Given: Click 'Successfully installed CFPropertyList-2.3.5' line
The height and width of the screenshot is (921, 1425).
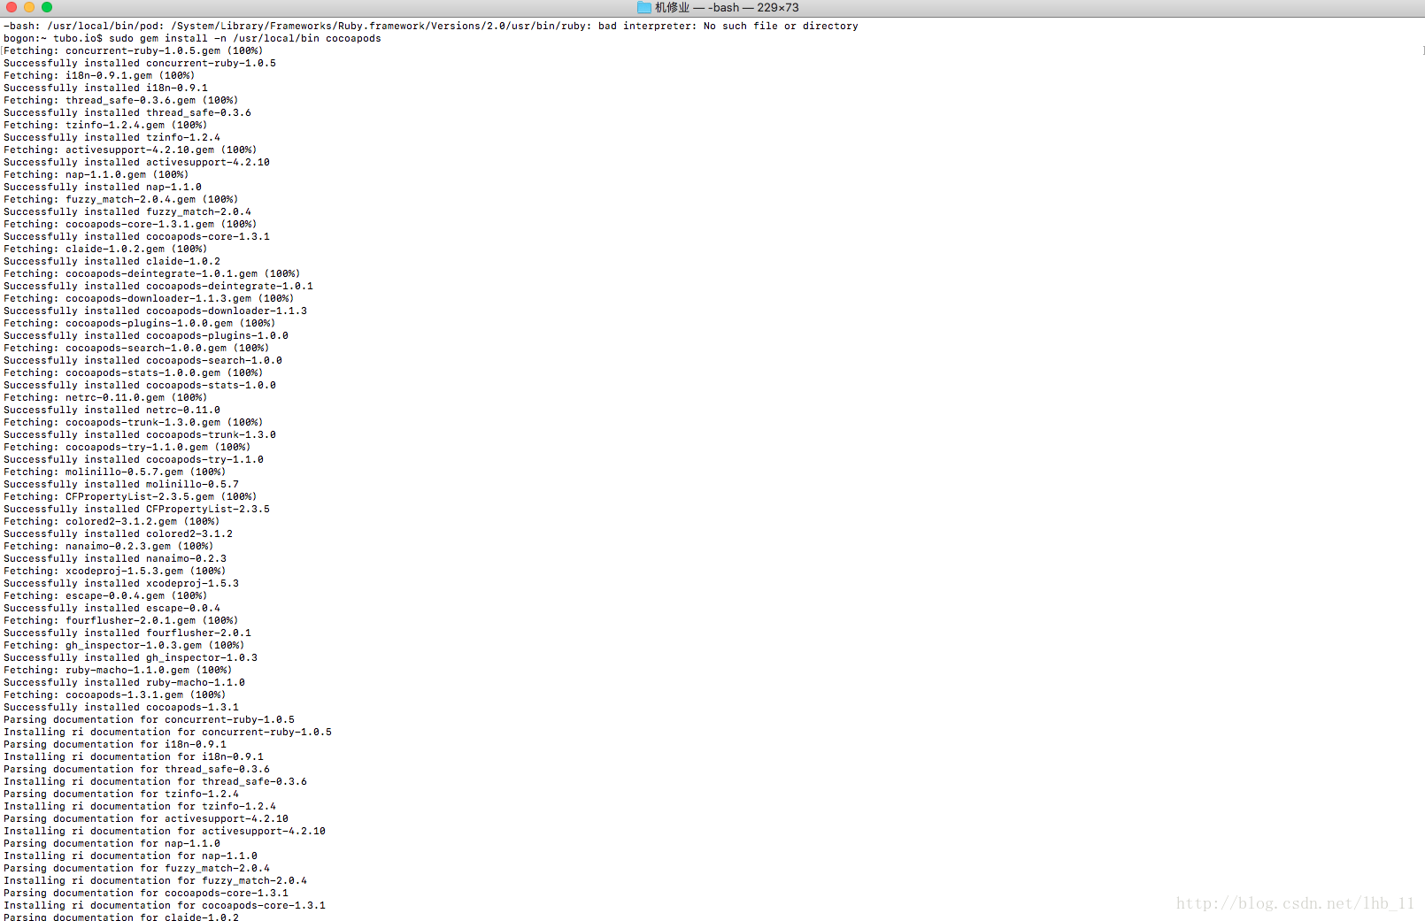Looking at the screenshot, I should click(x=136, y=509).
